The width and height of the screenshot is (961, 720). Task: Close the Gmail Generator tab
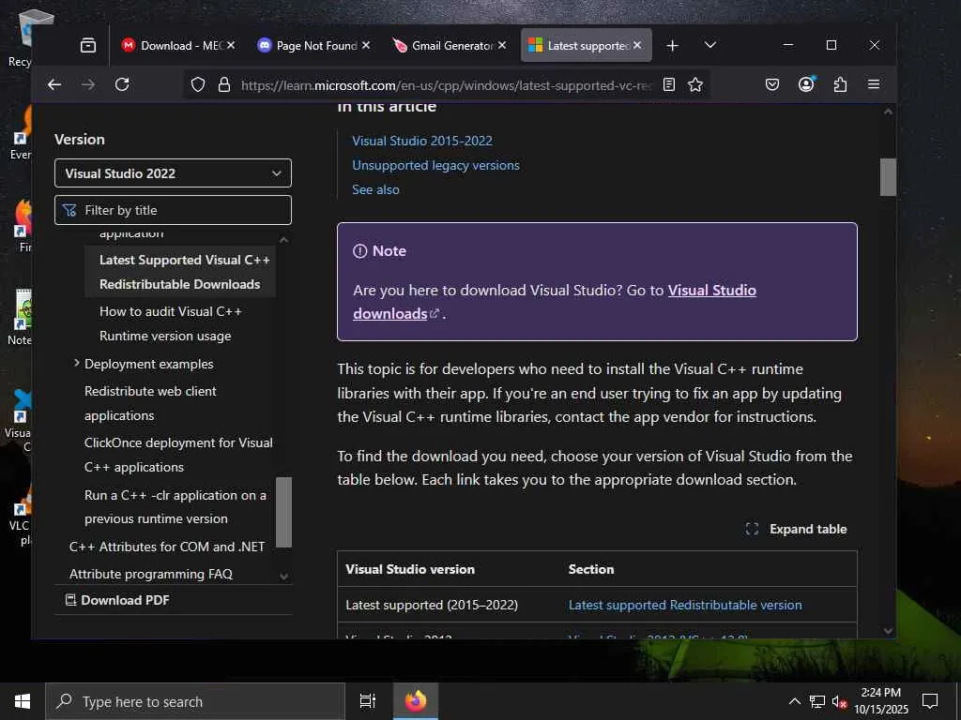click(502, 45)
